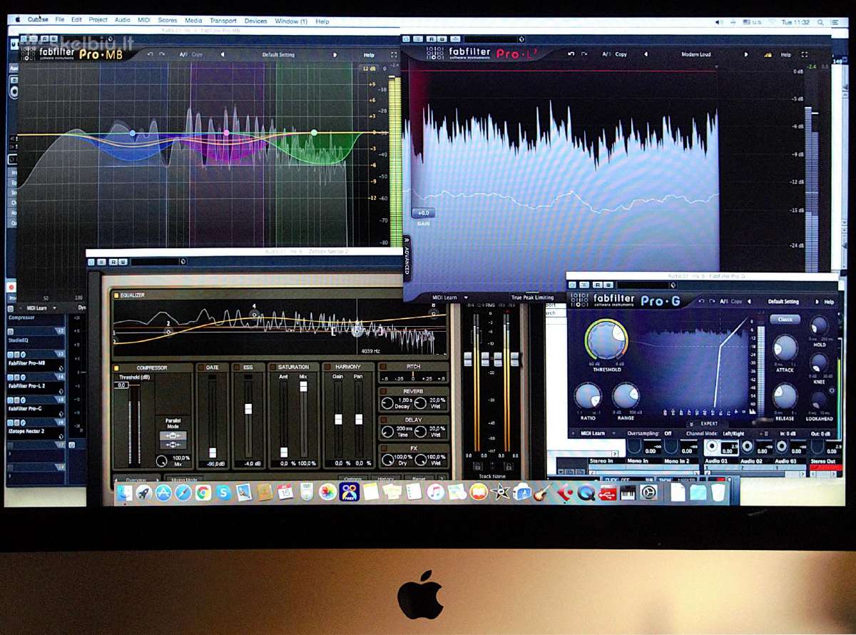The width and height of the screenshot is (856, 635).
Task: Open the Transport menu
Action: (x=223, y=21)
